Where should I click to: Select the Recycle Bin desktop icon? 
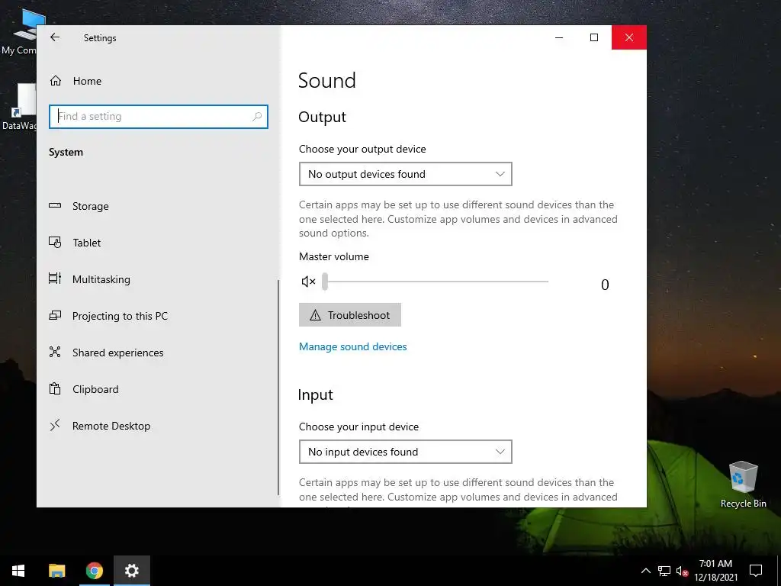(x=743, y=485)
